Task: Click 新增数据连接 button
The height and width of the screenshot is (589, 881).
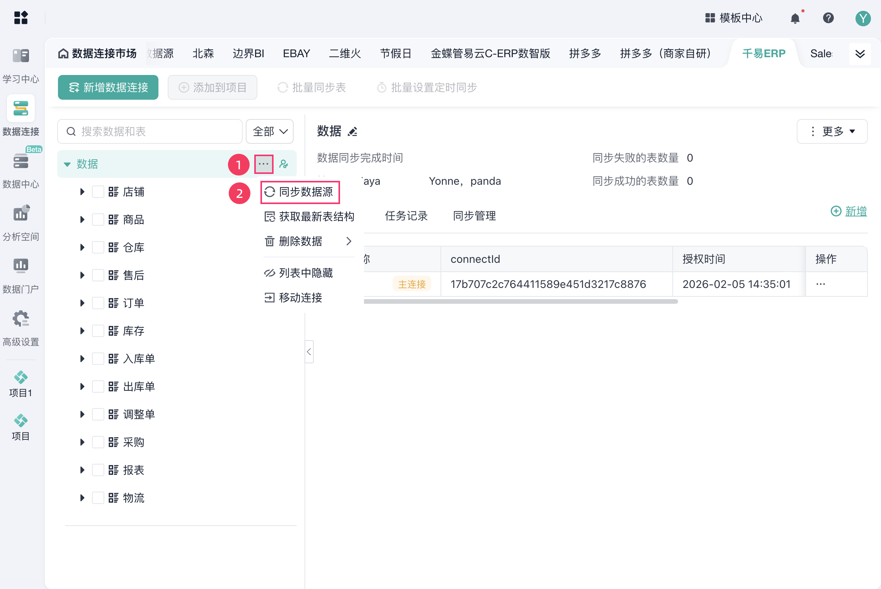Action: (108, 87)
